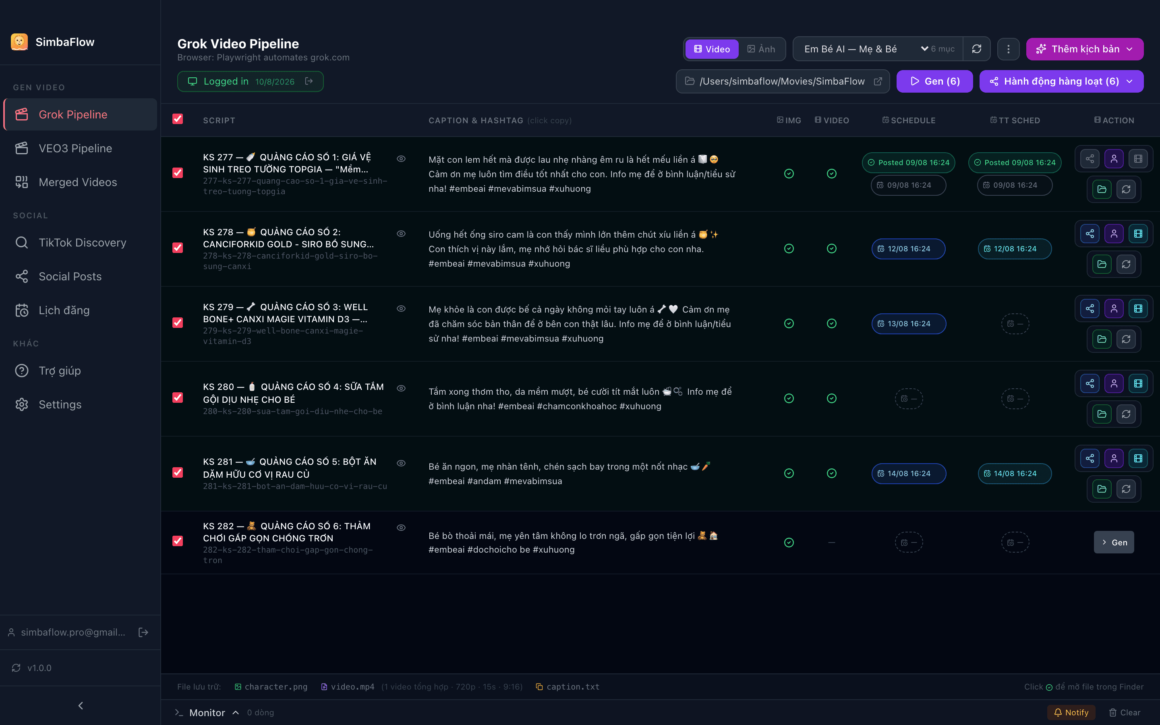Uncheck the KS 278 row checkbox

(x=178, y=247)
